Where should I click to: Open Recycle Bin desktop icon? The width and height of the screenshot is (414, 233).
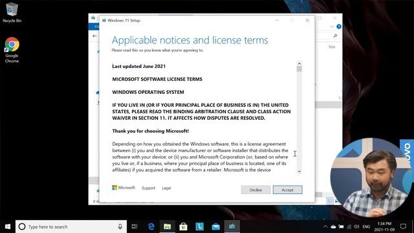[x=12, y=12]
